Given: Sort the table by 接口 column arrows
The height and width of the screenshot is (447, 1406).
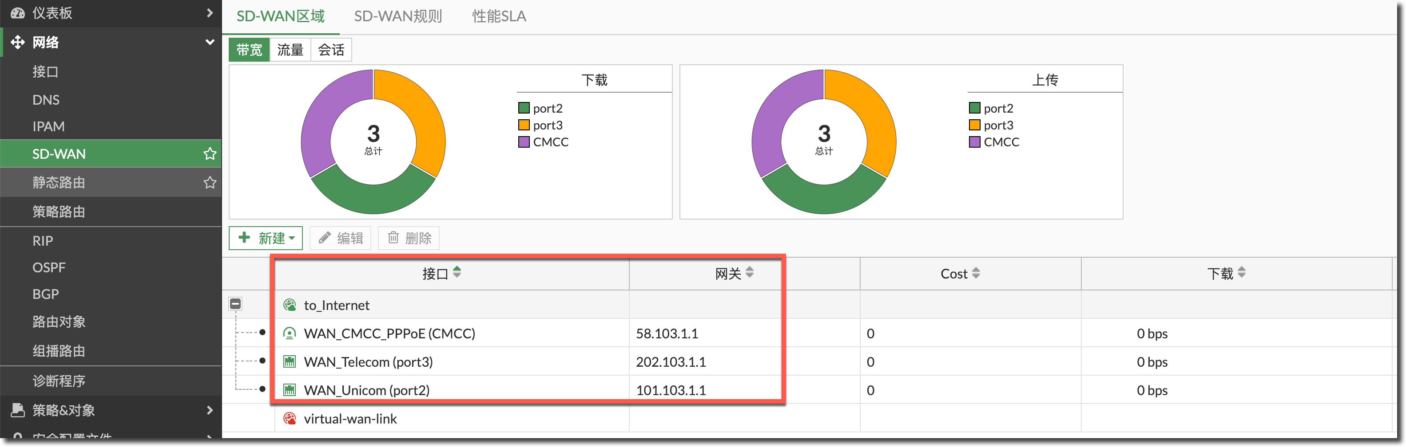Looking at the screenshot, I should (x=457, y=272).
